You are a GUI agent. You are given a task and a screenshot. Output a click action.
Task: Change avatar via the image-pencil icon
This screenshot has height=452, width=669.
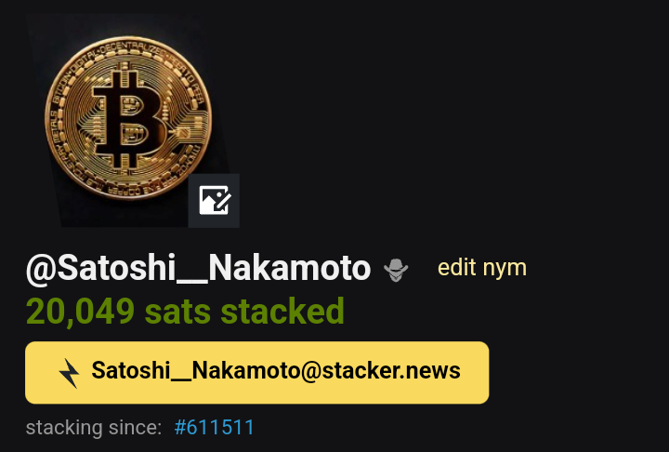click(214, 200)
